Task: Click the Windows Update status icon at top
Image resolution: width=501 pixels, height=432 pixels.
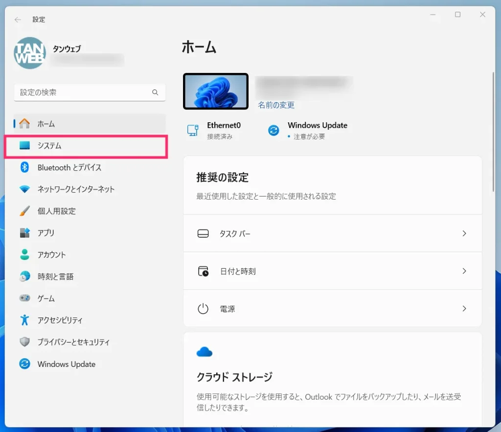Action: coord(273,130)
